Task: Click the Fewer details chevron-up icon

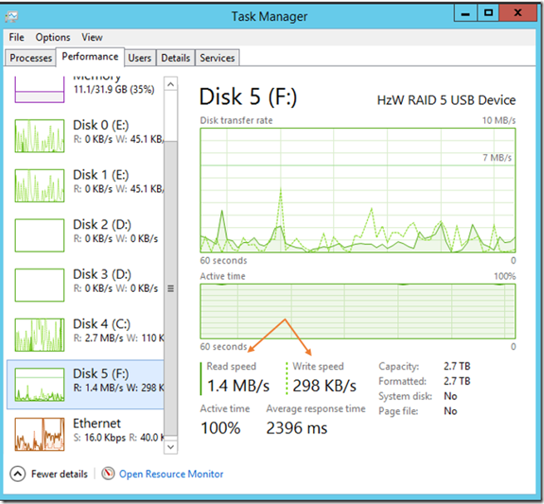Action: (17, 473)
